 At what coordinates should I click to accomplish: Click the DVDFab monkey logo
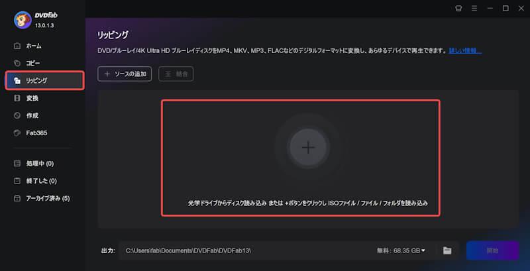(23, 20)
